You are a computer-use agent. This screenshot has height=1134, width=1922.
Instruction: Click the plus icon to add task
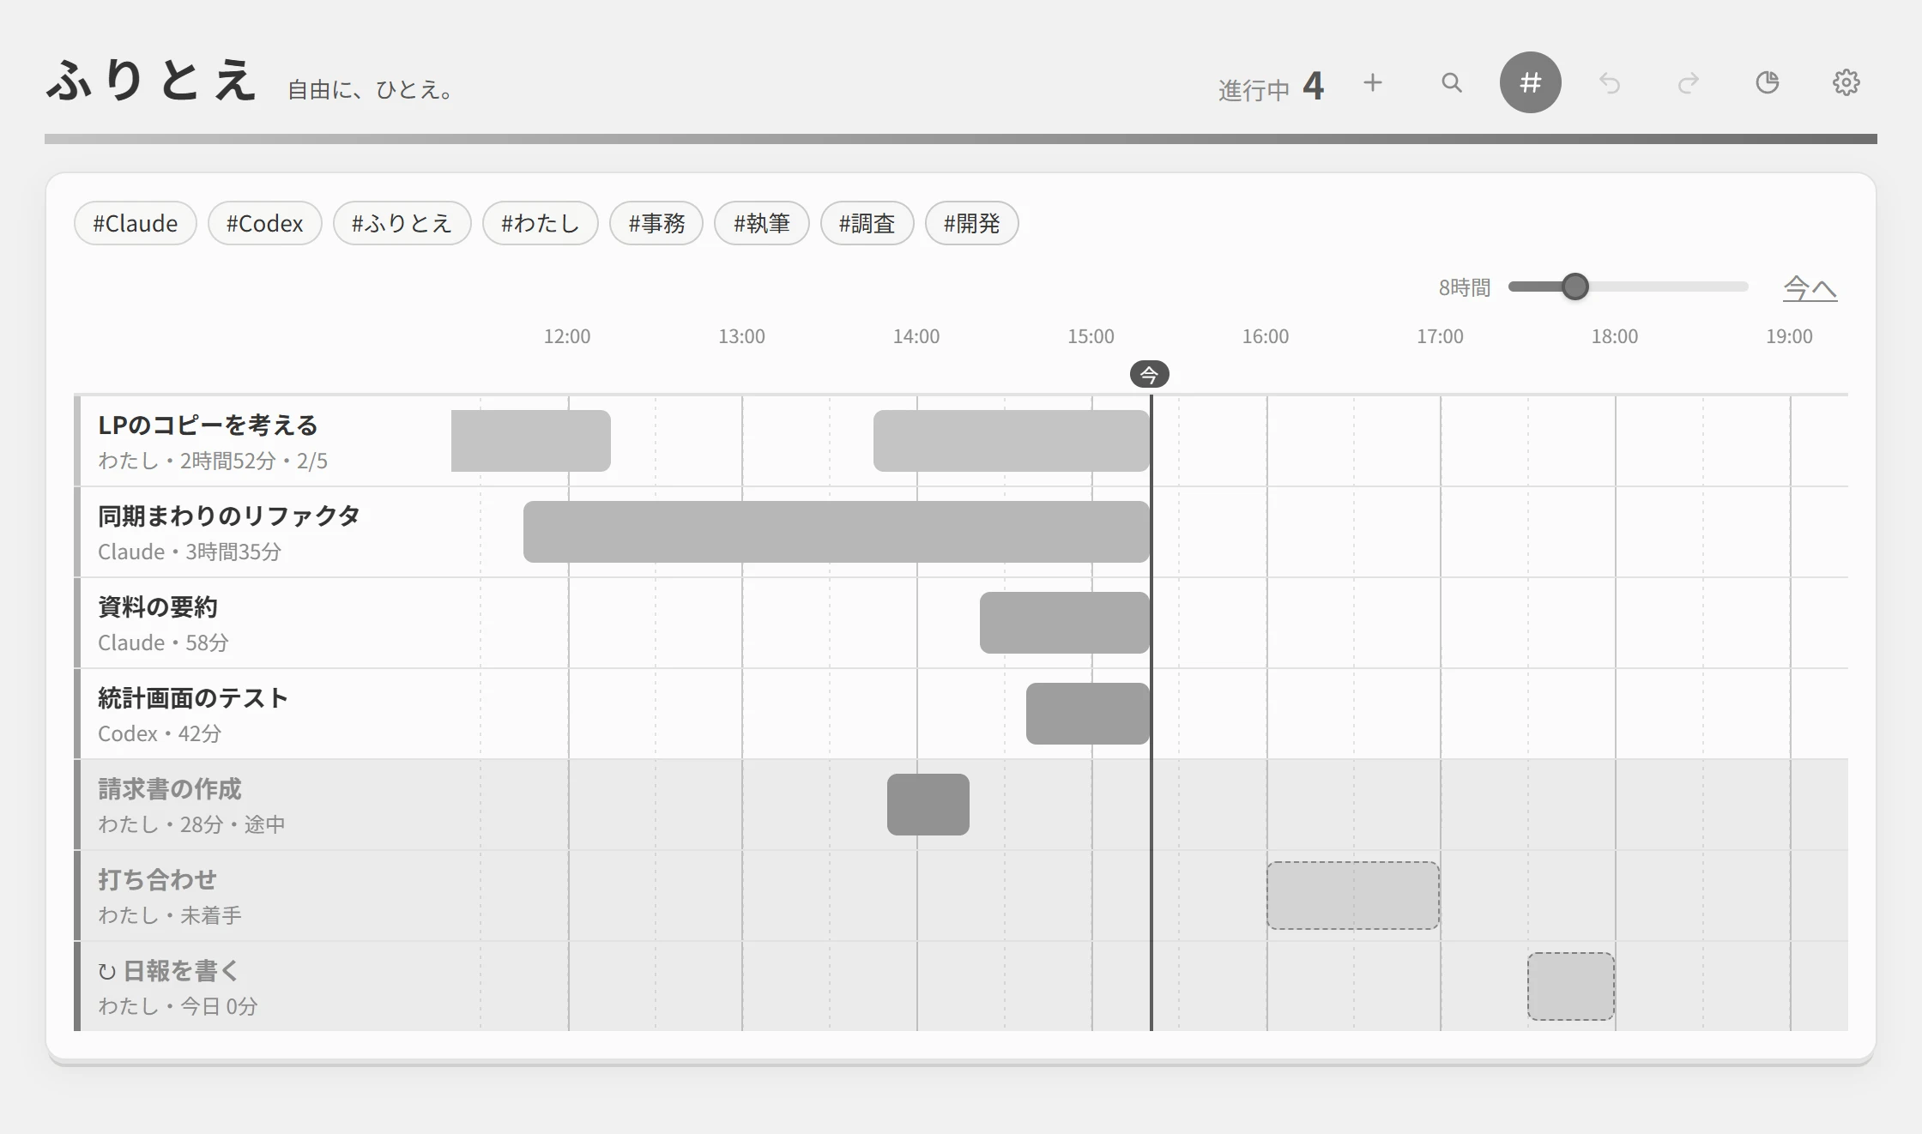(x=1373, y=82)
